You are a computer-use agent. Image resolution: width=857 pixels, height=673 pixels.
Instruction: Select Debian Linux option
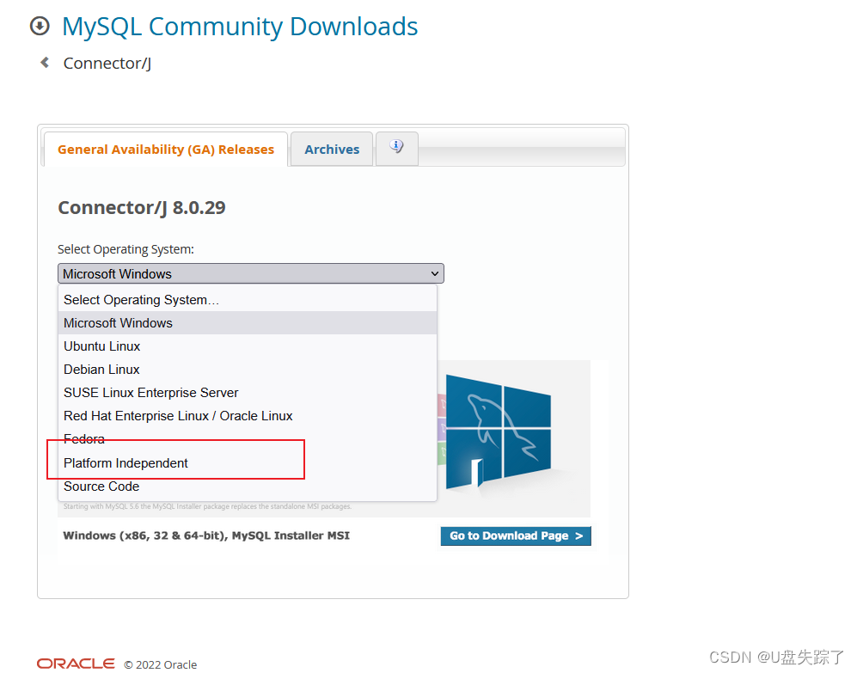tap(248, 370)
